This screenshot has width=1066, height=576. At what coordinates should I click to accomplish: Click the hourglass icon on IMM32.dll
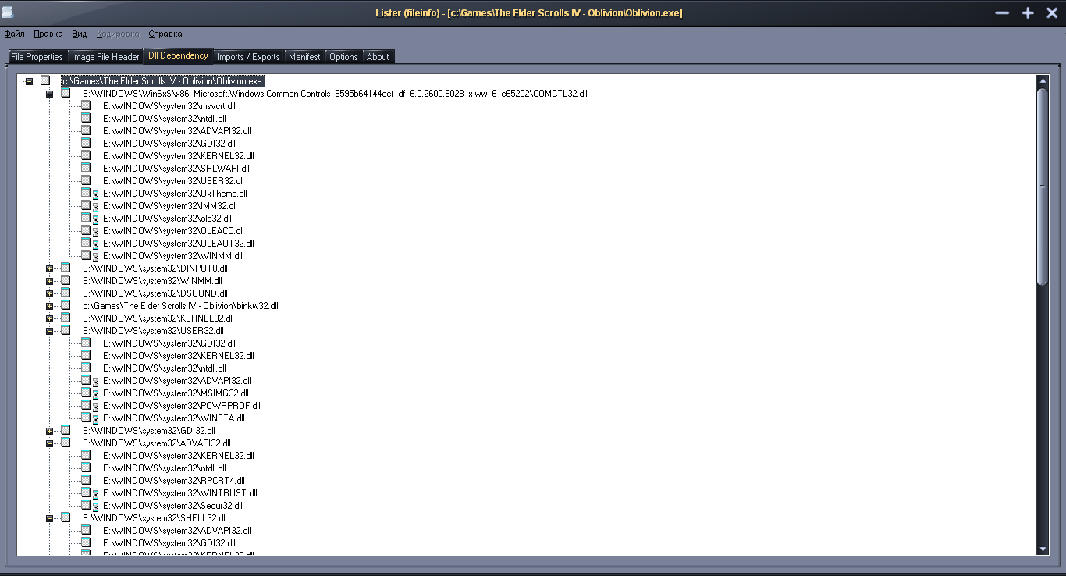tap(96, 207)
